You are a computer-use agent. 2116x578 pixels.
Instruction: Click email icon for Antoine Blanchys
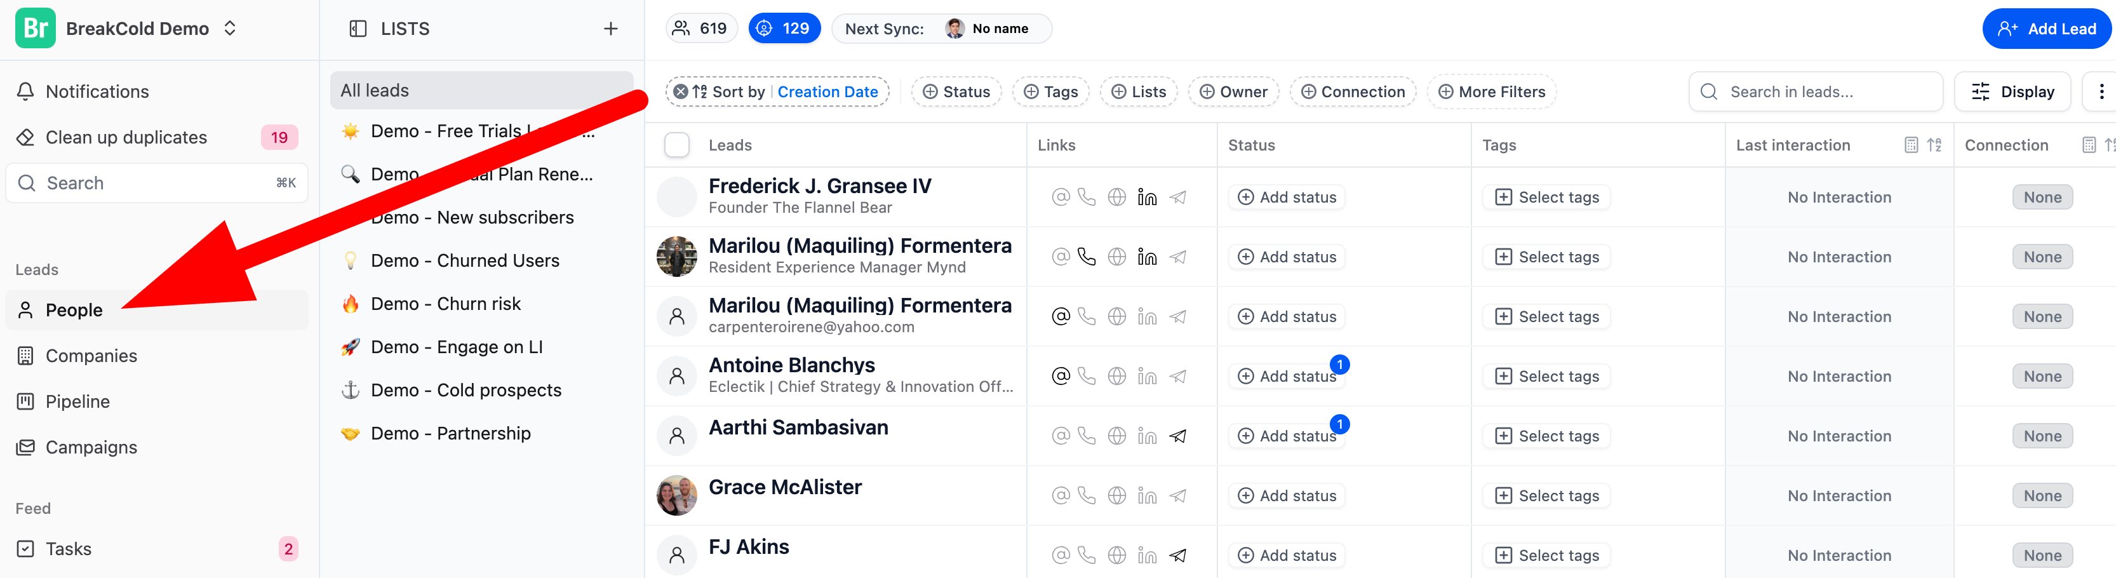[x=1061, y=376]
